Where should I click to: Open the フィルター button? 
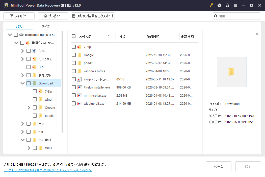(19, 16)
